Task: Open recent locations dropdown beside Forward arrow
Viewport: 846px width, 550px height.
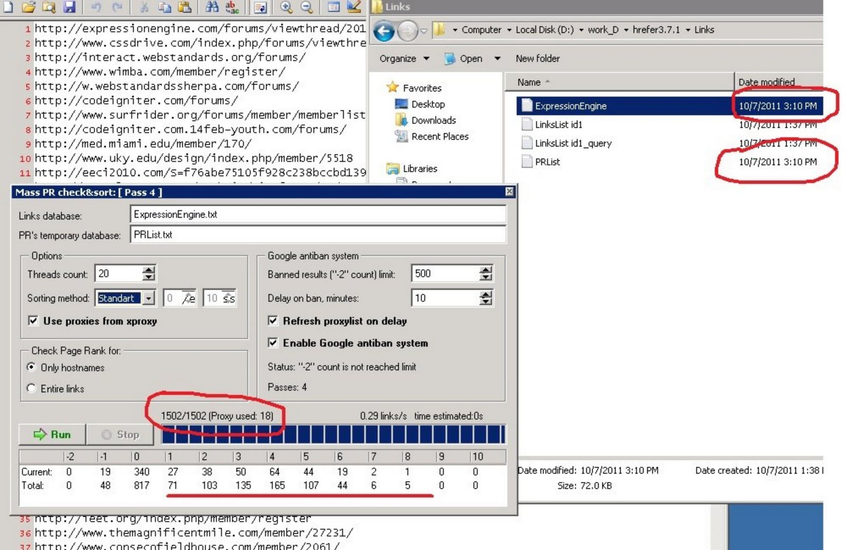Action: coord(424,31)
